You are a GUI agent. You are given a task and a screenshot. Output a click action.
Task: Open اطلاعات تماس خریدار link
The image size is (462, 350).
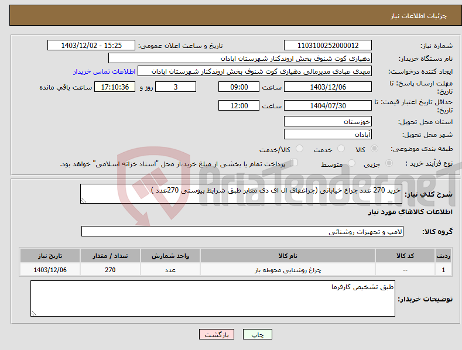click(x=104, y=71)
